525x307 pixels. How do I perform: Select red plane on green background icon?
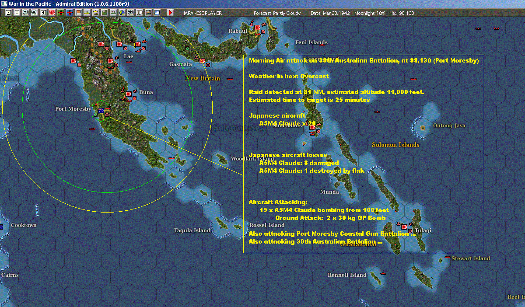point(61,13)
